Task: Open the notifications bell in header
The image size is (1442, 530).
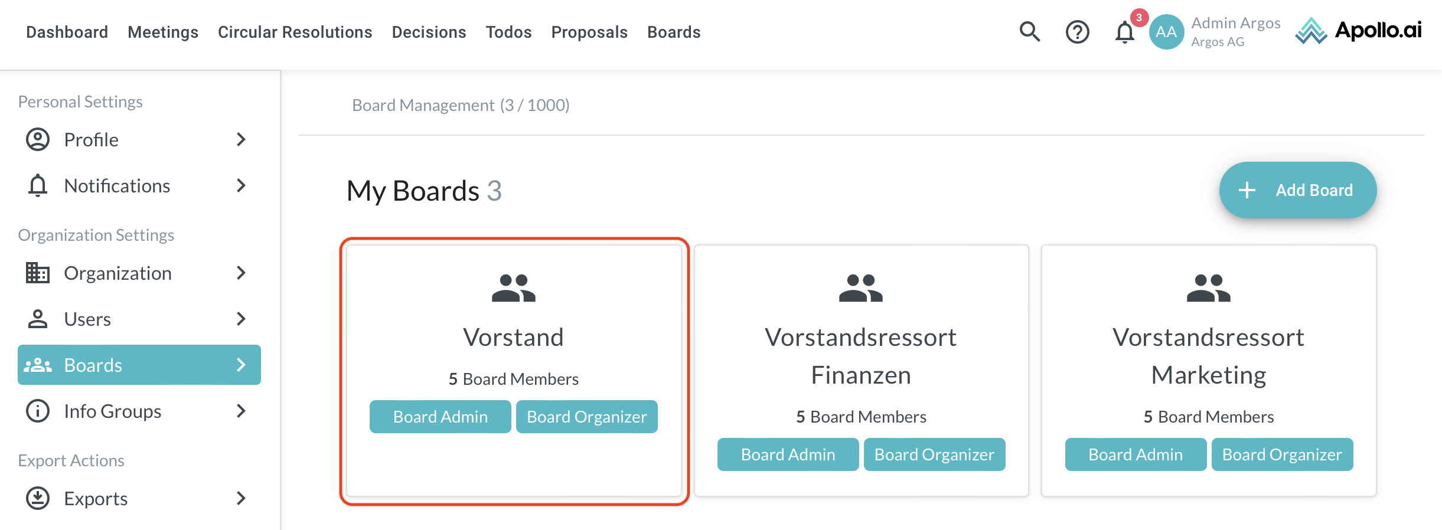Action: [1124, 32]
